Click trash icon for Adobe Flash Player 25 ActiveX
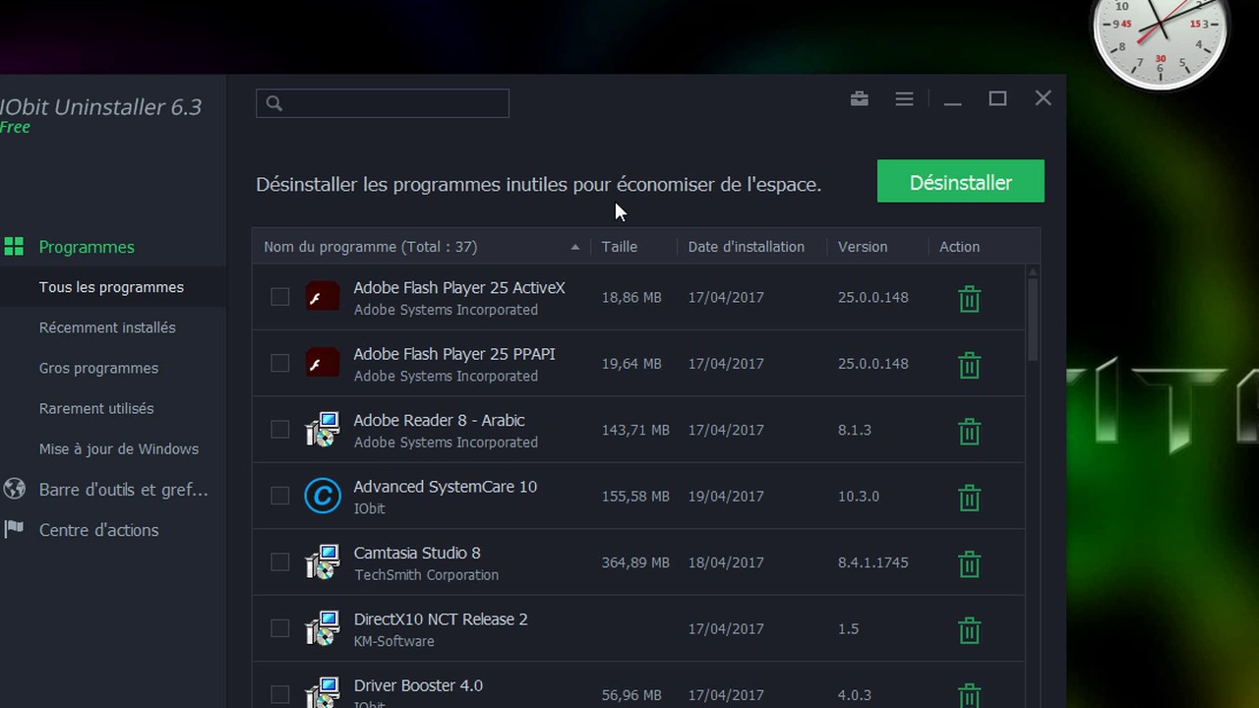 tap(970, 299)
